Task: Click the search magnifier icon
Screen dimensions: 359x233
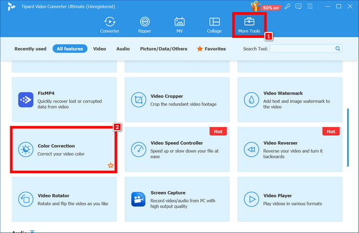Action: tap(337, 49)
